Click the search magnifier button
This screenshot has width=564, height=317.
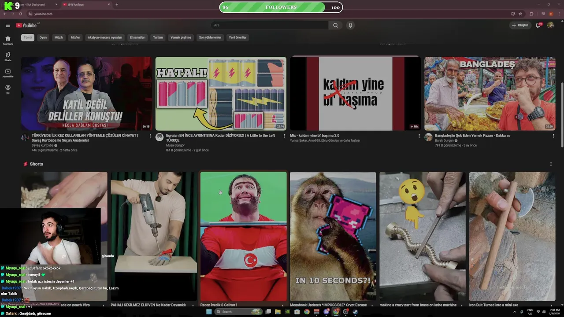(x=335, y=25)
